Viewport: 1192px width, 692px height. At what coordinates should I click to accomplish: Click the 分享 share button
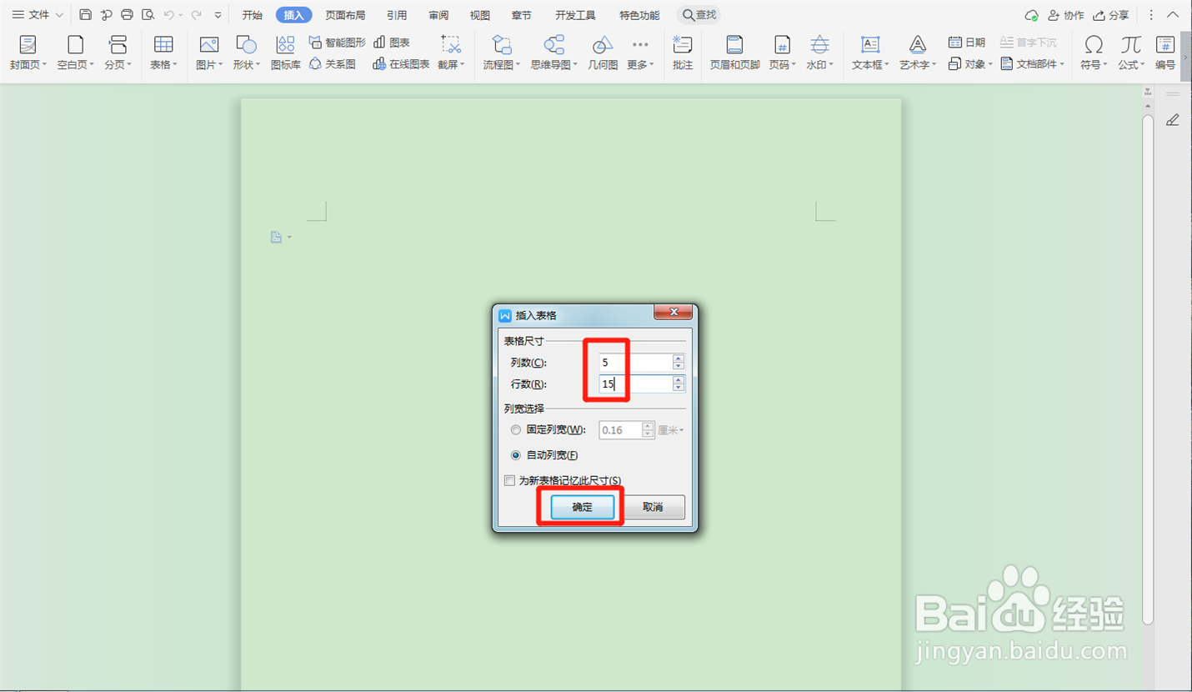pos(1111,15)
